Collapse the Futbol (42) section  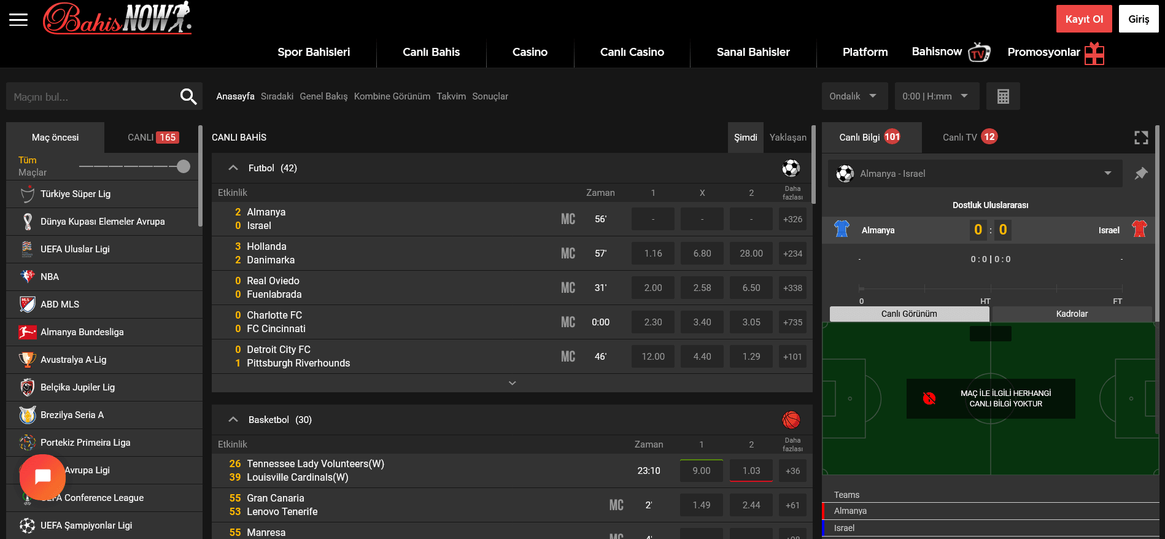click(x=233, y=168)
